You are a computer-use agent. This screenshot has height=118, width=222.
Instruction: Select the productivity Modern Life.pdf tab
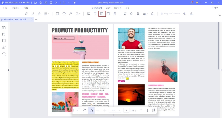[x=14, y=19]
